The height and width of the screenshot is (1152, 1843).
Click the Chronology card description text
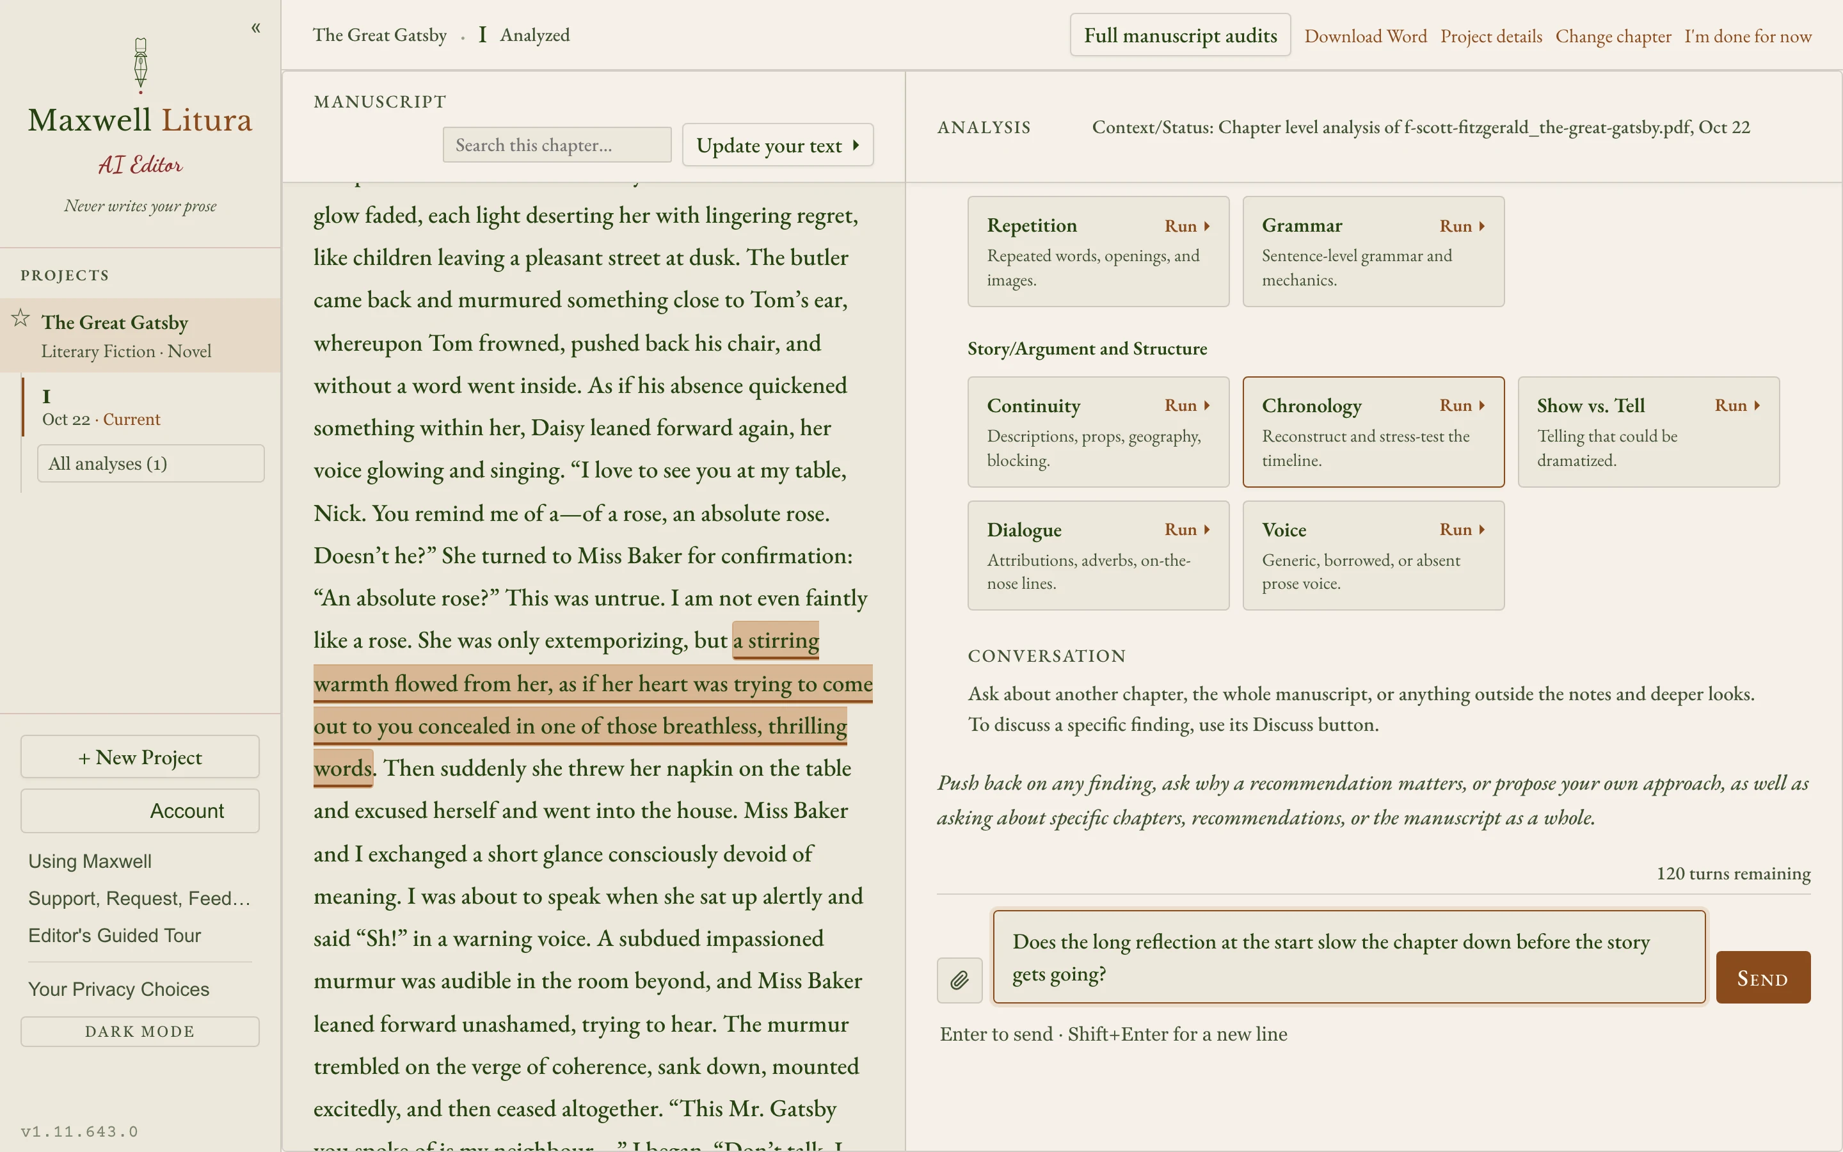pos(1366,448)
